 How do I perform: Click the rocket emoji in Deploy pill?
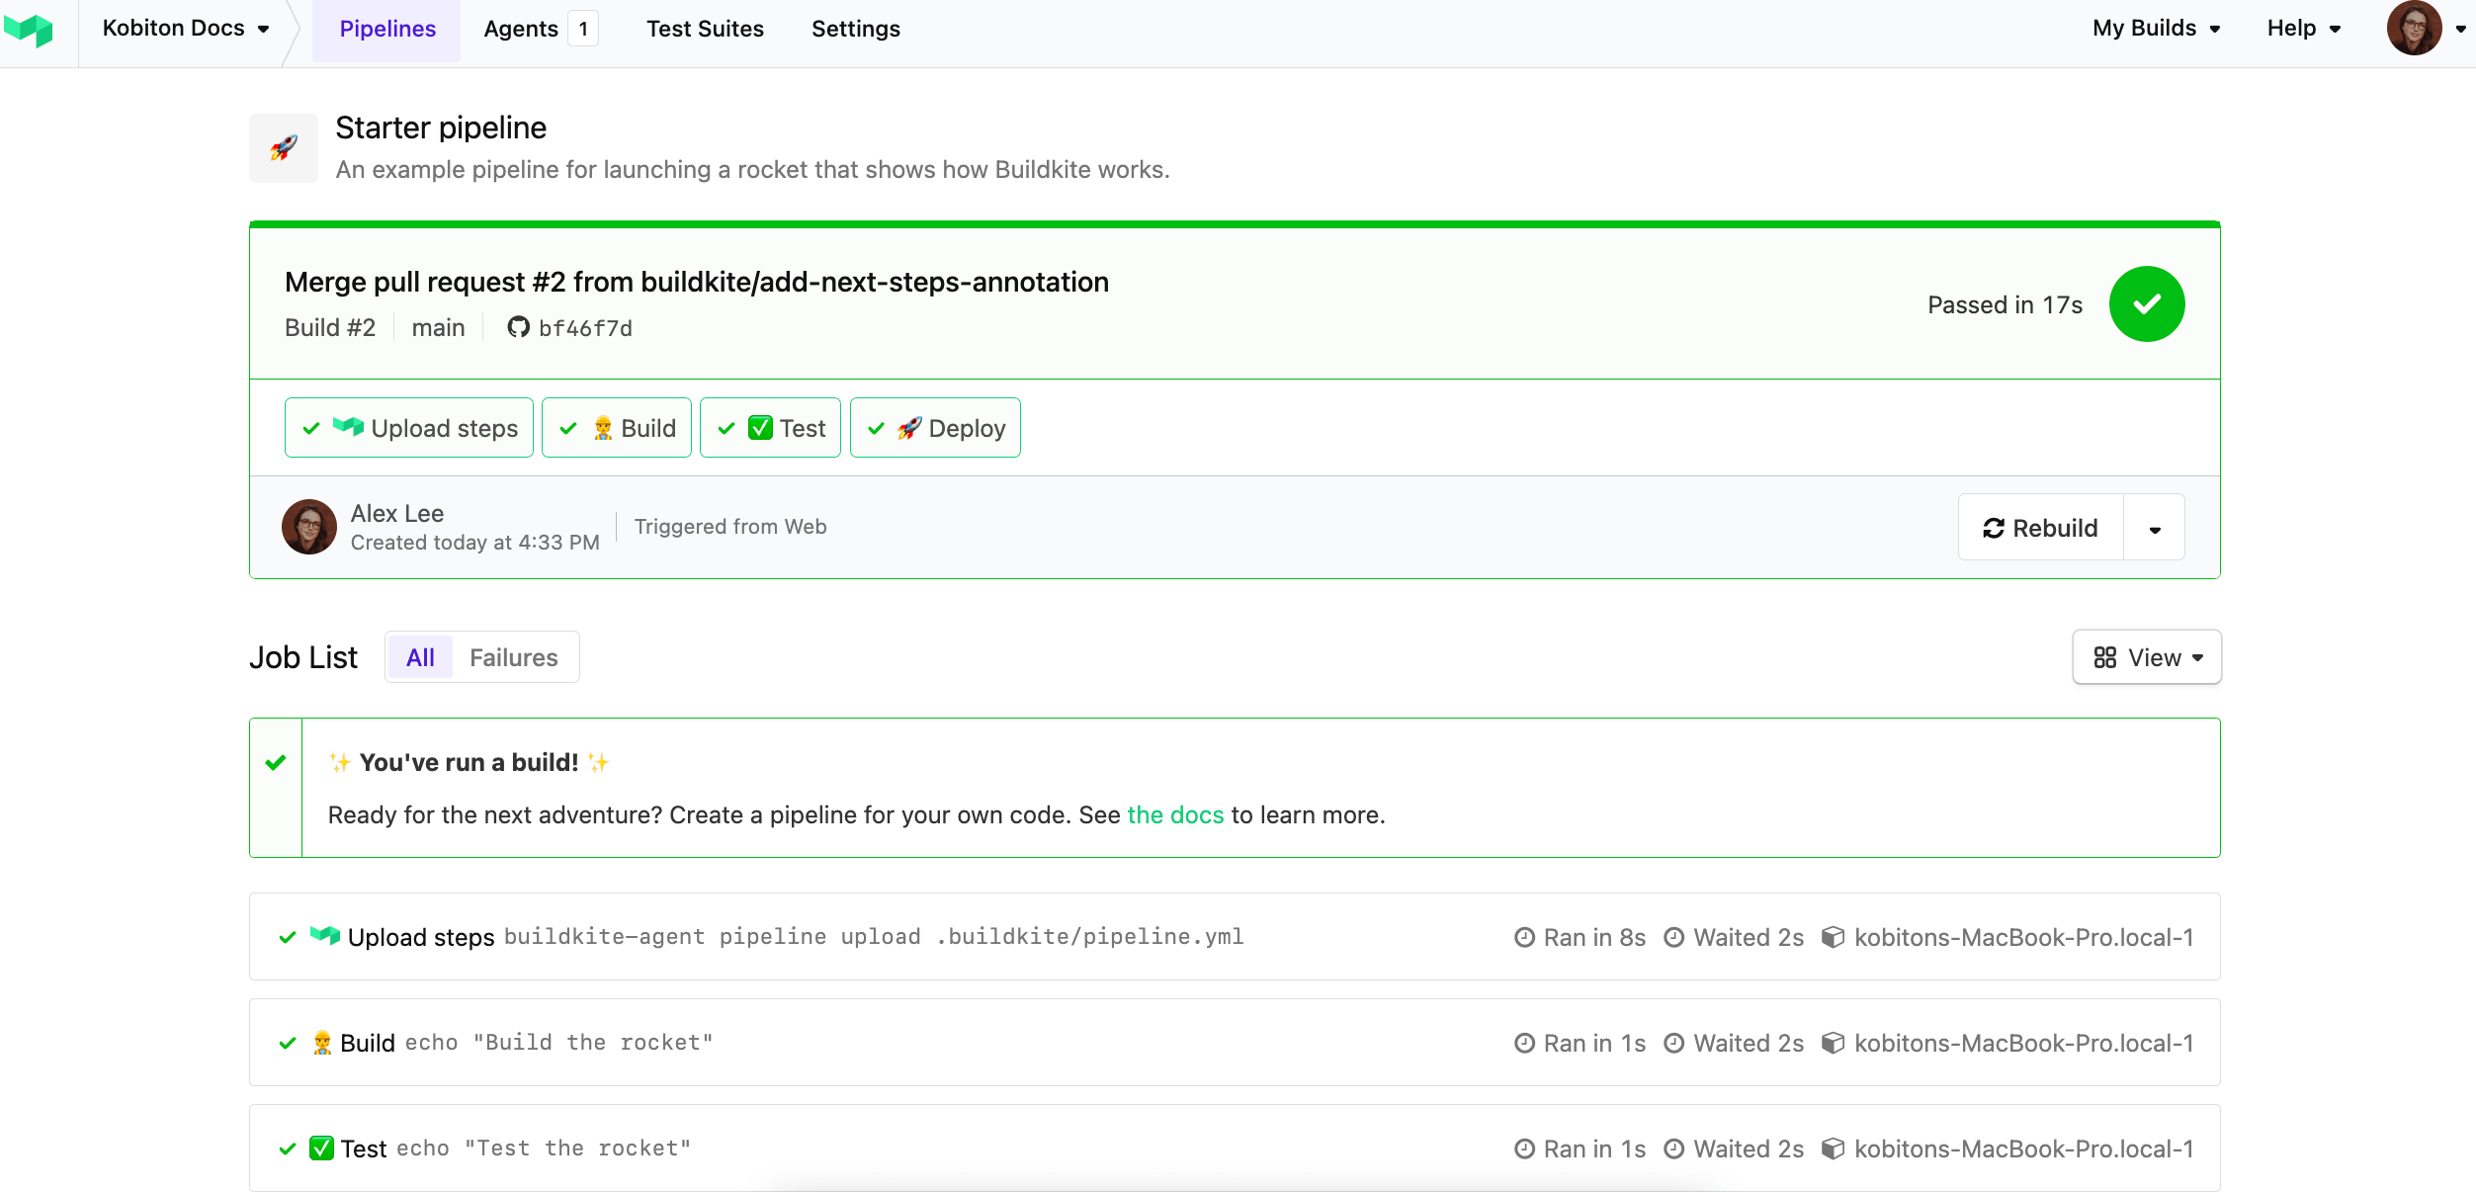[909, 428]
